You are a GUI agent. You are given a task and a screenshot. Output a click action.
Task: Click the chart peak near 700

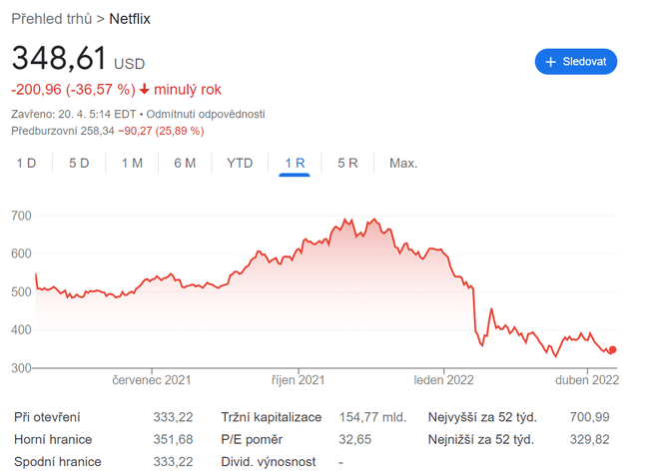(346, 220)
